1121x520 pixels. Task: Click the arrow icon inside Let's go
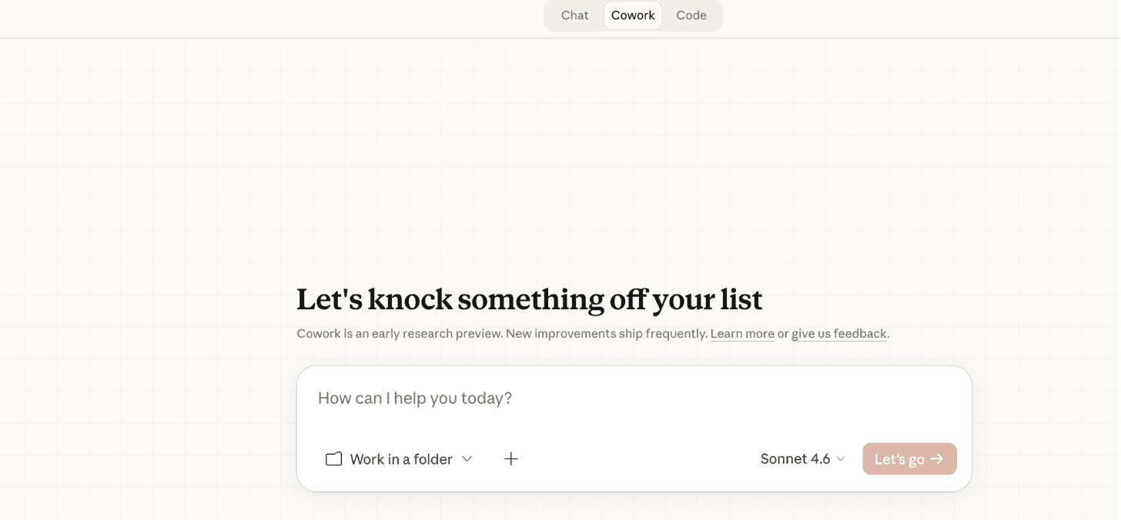point(937,459)
